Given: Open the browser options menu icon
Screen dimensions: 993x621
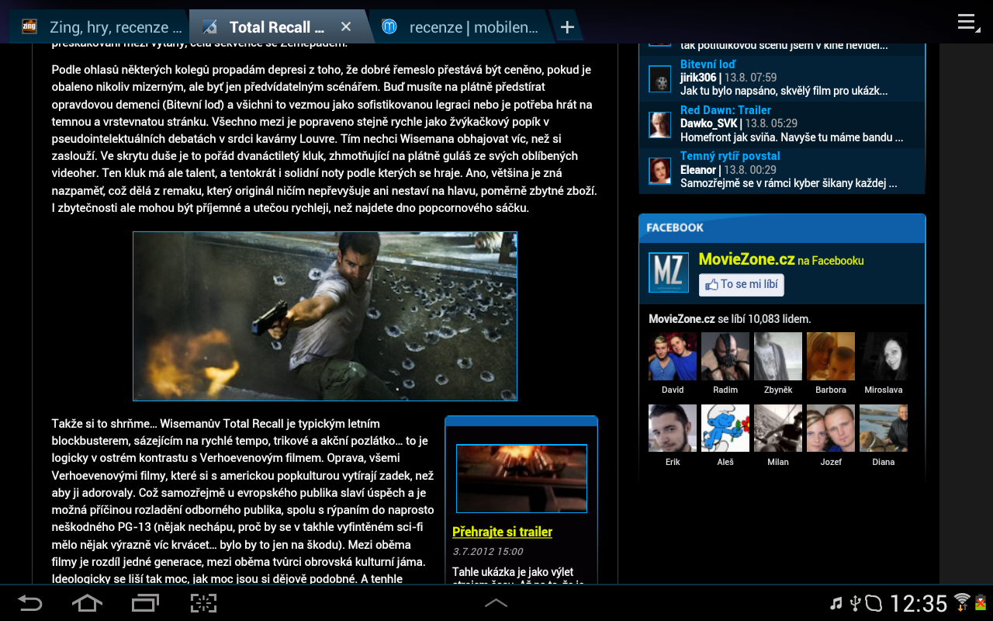Looking at the screenshot, I should coord(967,23).
